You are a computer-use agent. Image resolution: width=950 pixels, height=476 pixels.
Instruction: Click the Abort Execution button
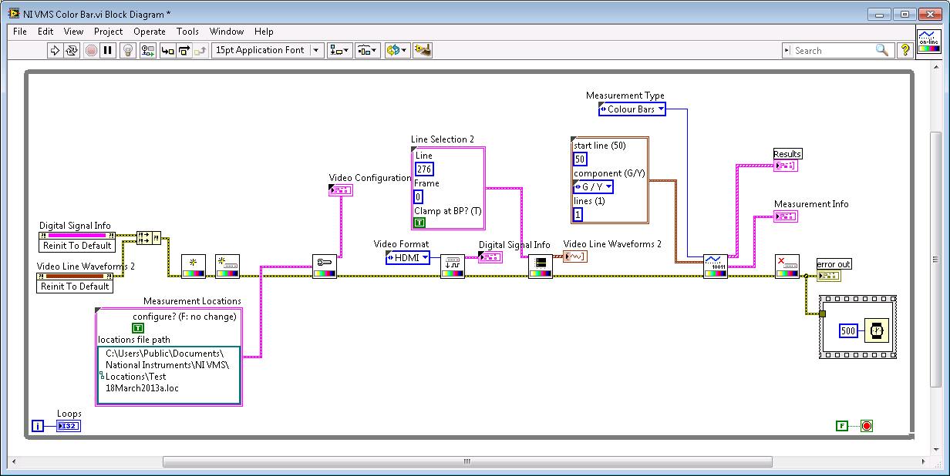(x=91, y=51)
